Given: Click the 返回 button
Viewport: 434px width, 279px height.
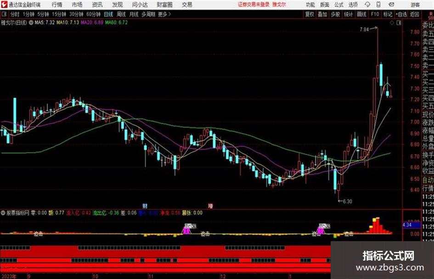Looking at the screenshot, I should coord(414,14).
